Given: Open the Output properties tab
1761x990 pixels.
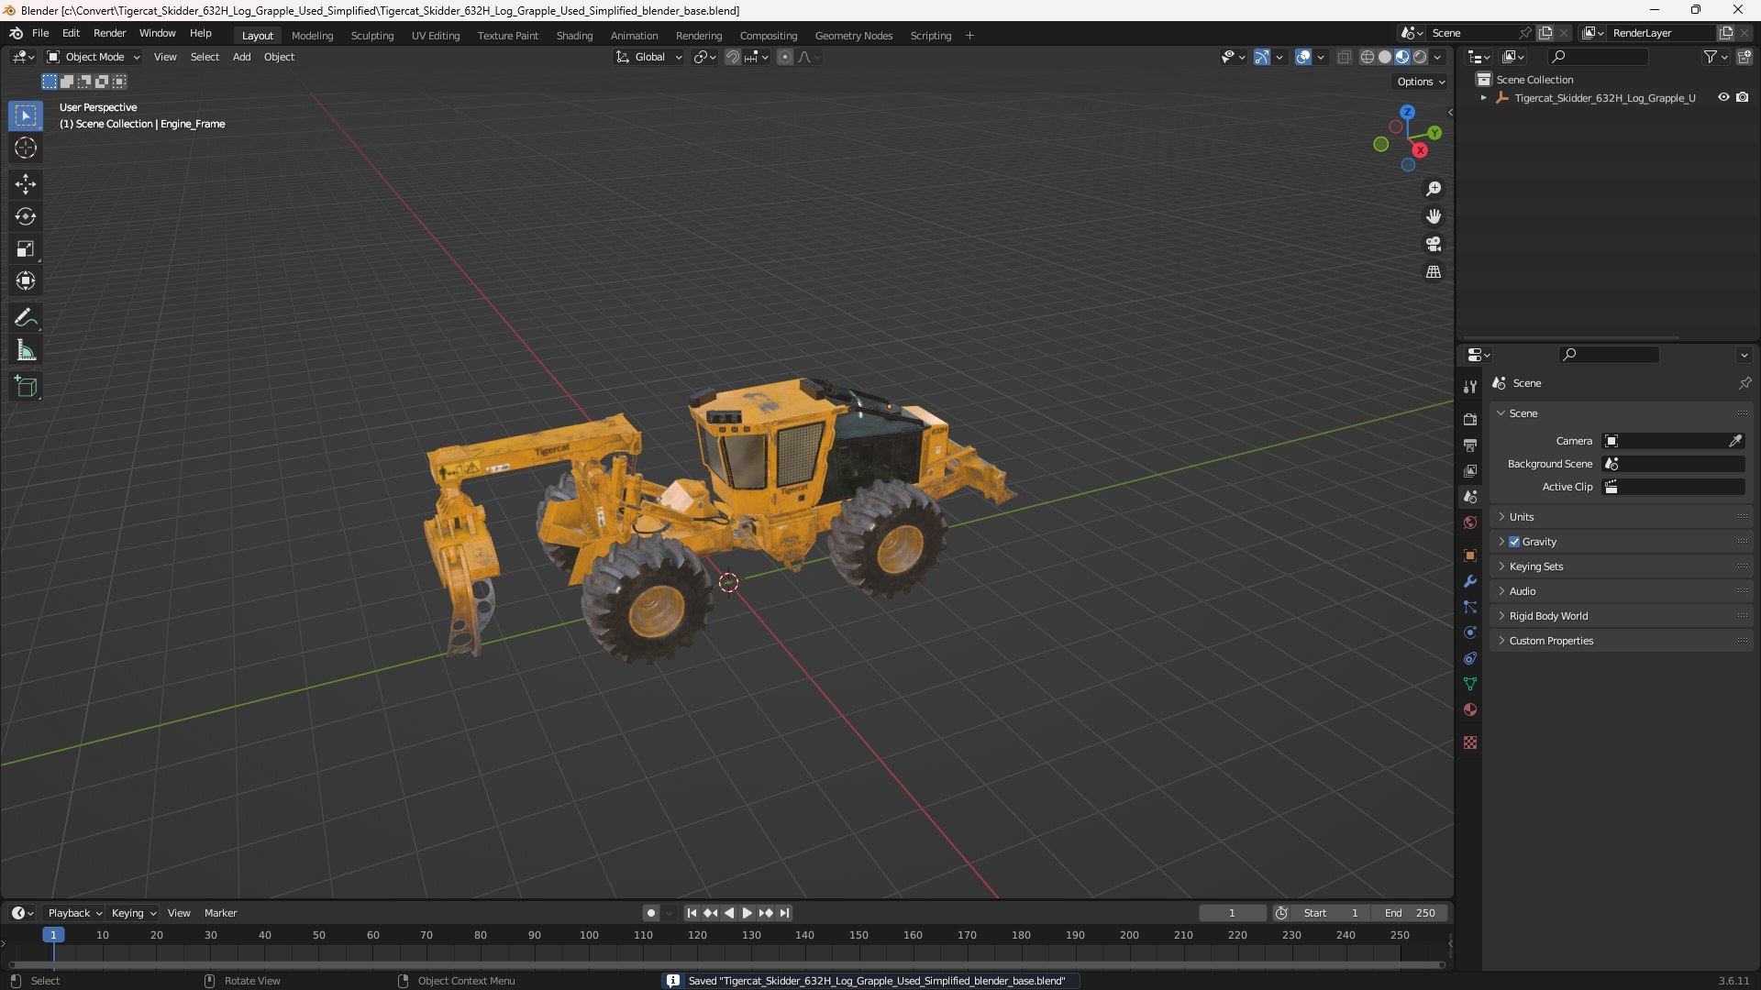Looking at the screenshot, I should (x=1470, y=445).
